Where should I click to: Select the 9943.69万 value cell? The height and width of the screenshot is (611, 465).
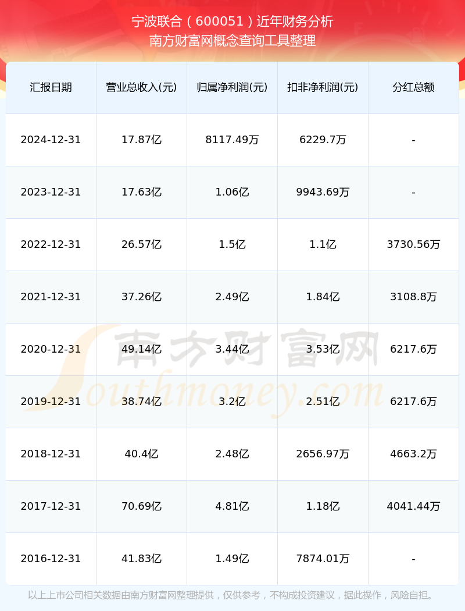[323, 192]
